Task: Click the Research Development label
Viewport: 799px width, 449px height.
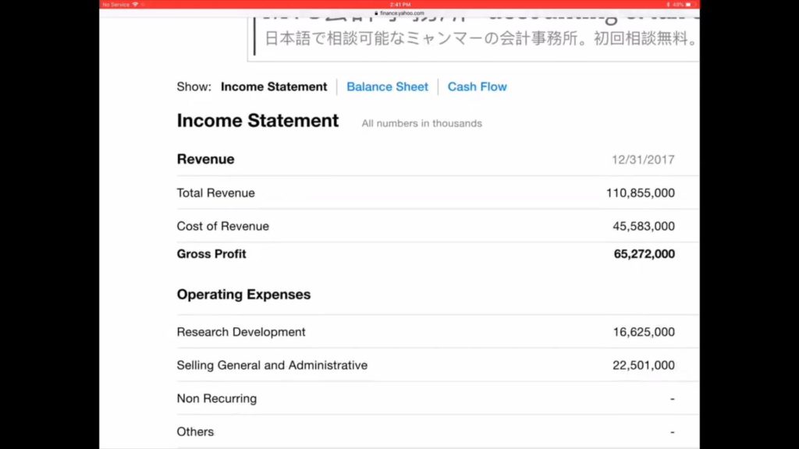Action: coord(241,332)
